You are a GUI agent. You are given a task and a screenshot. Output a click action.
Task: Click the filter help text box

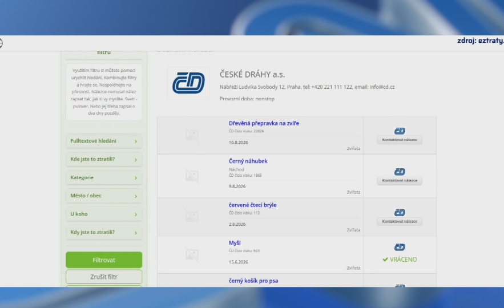pyautogui.click(x=104, y=92)
